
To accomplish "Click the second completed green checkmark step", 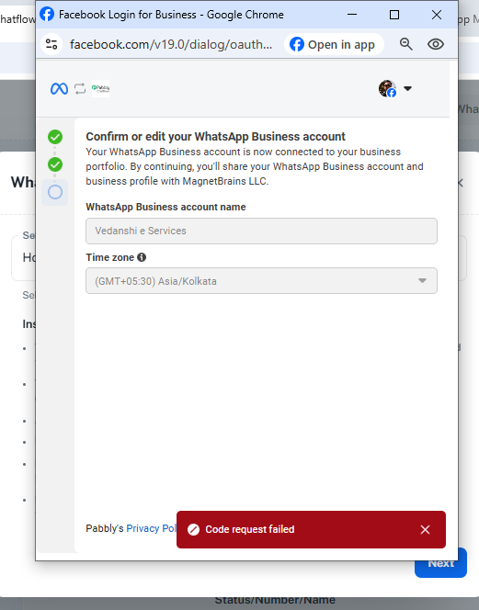I will click(55, 164).
